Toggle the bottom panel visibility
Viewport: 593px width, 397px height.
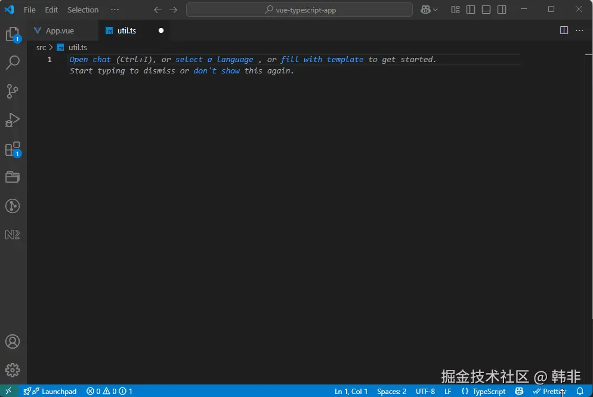(x=485, y=10)
